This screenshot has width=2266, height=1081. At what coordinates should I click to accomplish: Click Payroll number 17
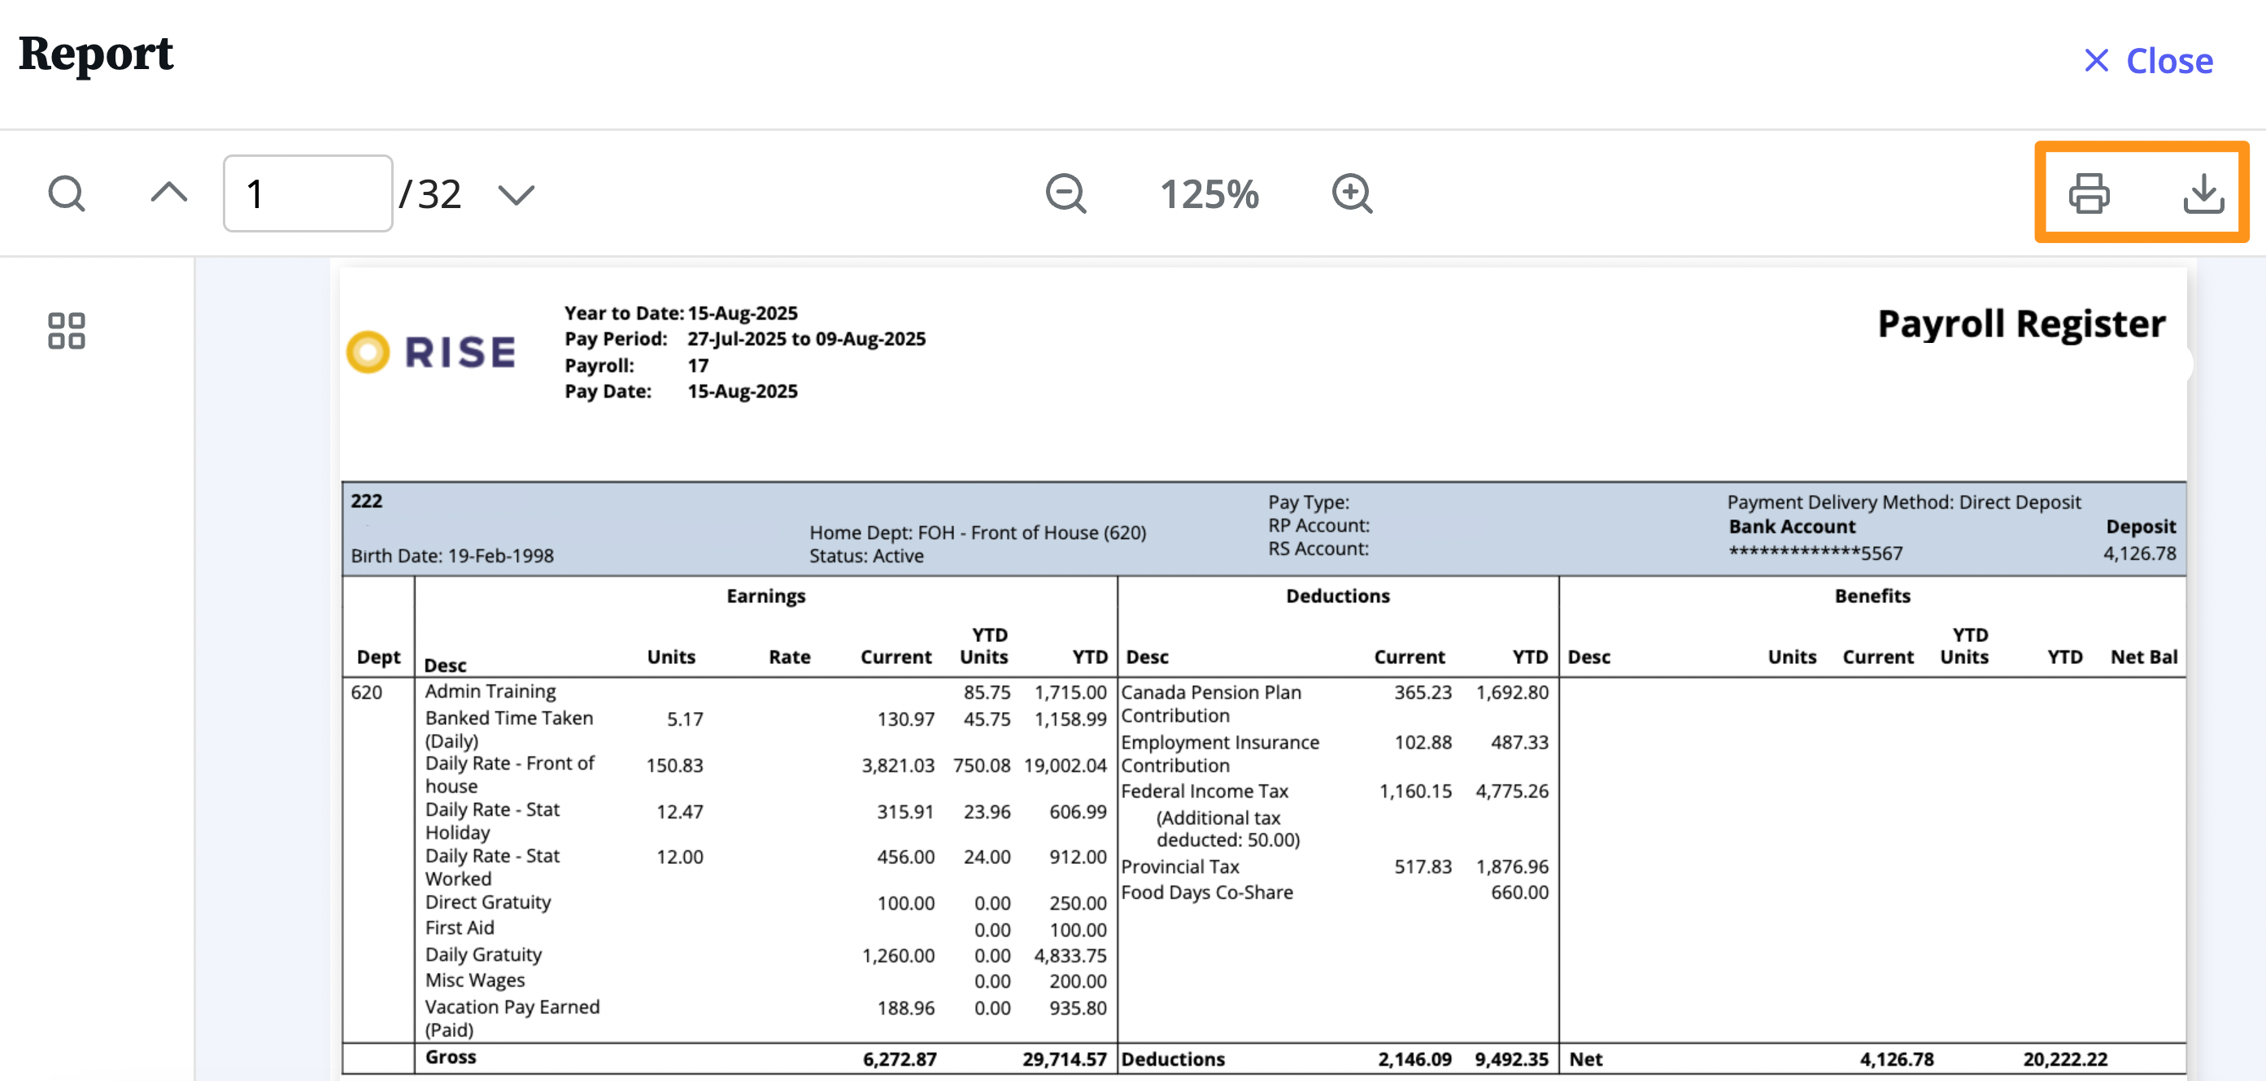[x=698, y=366]
